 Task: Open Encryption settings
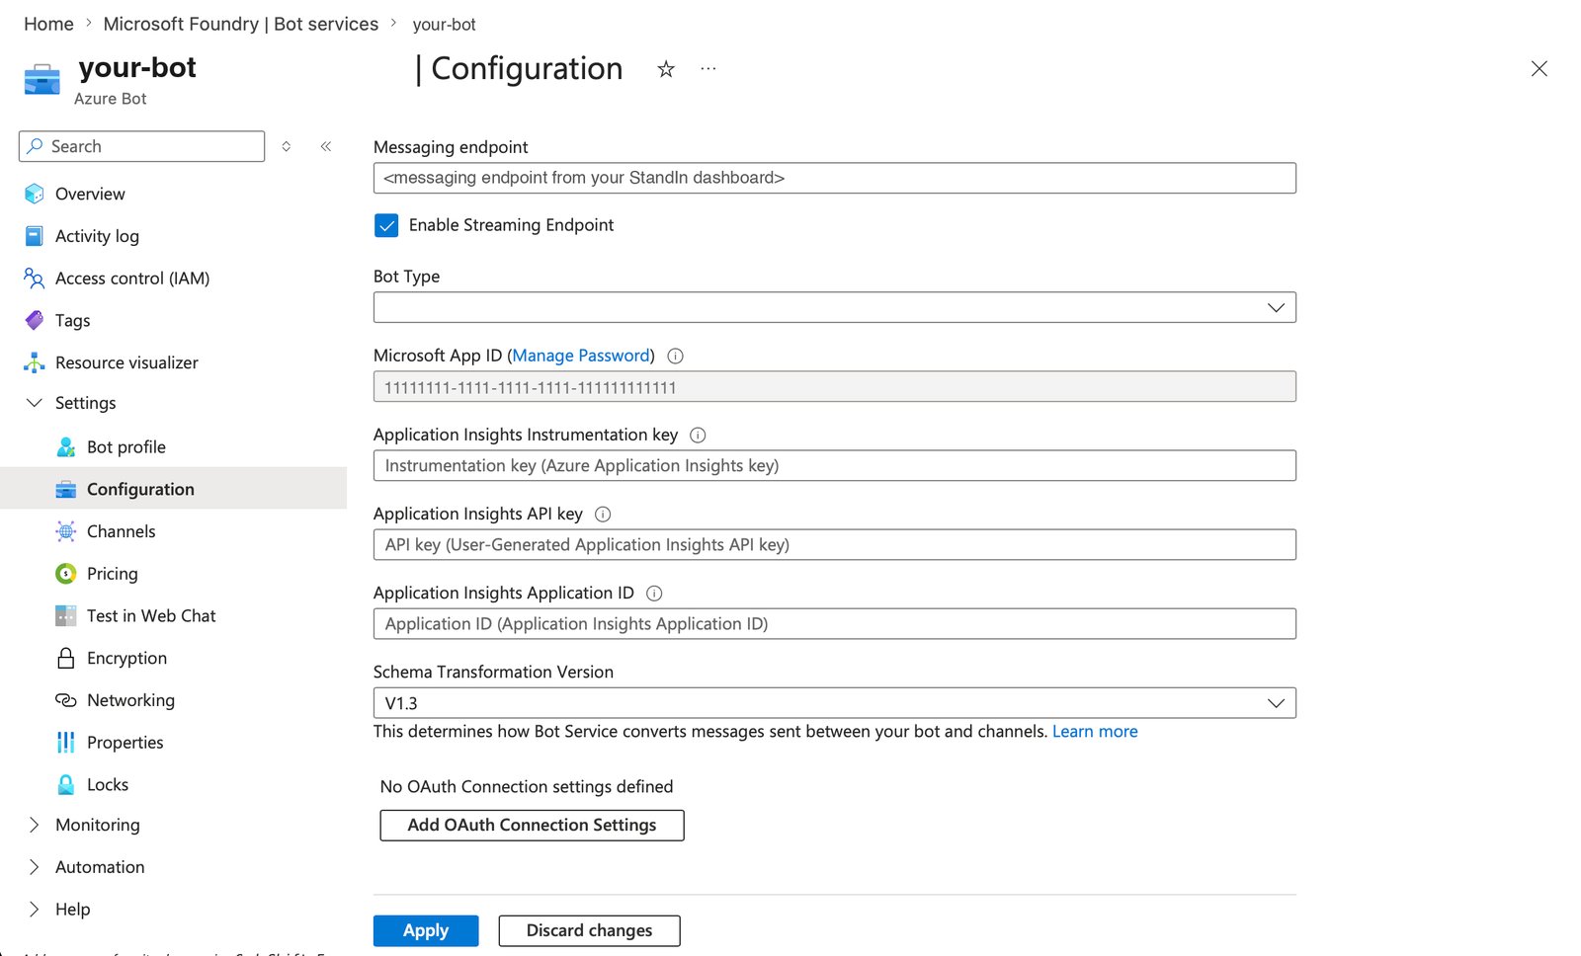tap(126, 658)
